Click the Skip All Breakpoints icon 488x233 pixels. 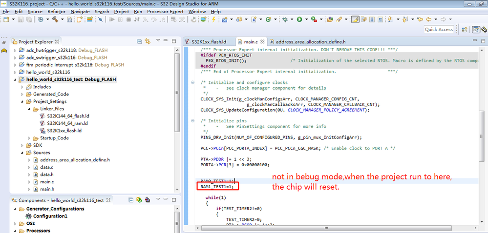point(100,19)
